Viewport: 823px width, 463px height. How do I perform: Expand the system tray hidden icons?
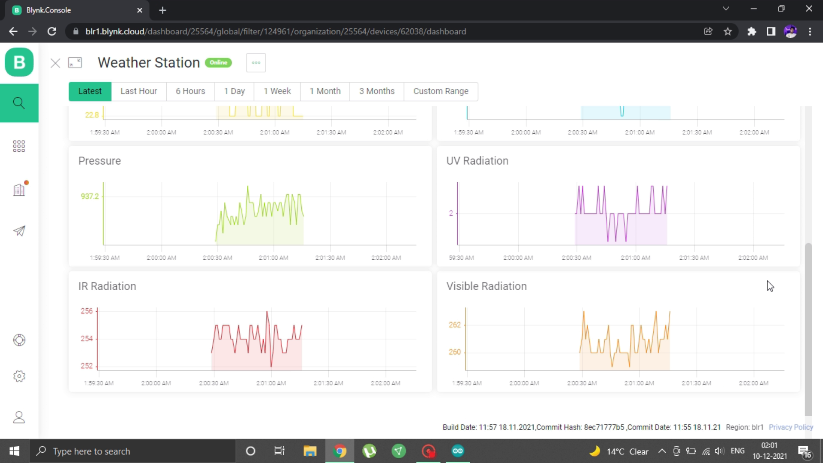[x=662, y=451]
